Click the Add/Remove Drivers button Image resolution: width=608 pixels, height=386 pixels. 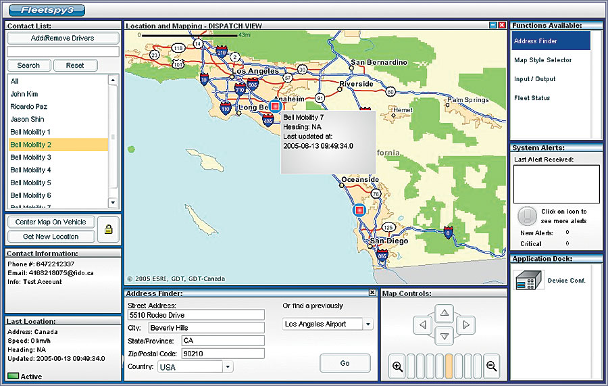coord(63,38)
